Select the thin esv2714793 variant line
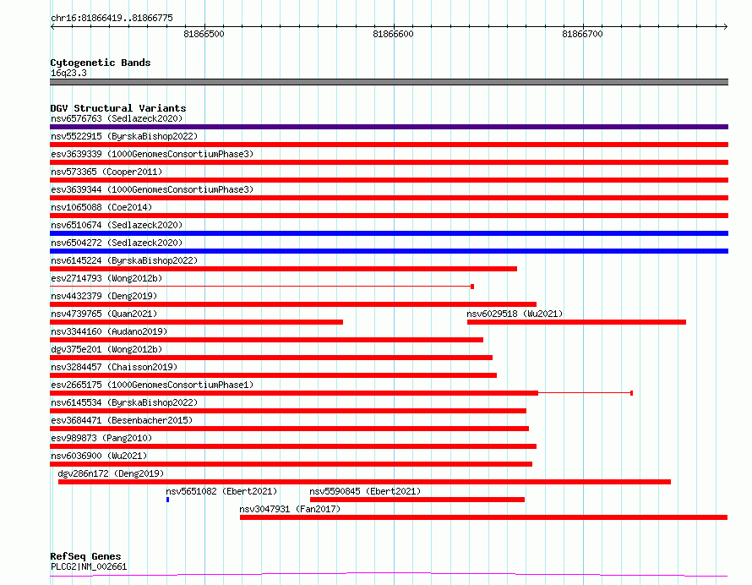This screenshot has width=752, height=585. [x=262, y=287]
